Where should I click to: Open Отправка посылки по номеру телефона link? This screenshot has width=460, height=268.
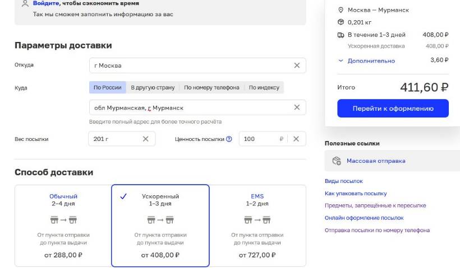(x=377, y=231)
